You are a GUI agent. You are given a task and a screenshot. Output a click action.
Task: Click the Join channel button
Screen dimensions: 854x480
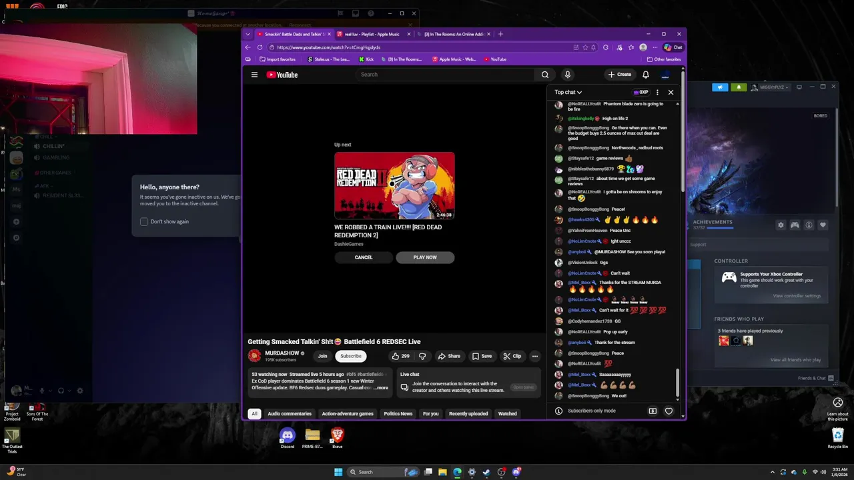pos(322,356)
